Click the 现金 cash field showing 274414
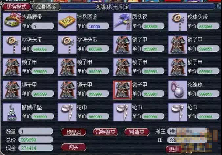 [36, 148]
